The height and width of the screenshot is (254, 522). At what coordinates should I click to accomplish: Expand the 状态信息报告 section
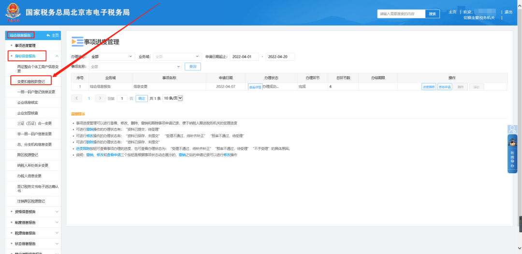point(57,243)
